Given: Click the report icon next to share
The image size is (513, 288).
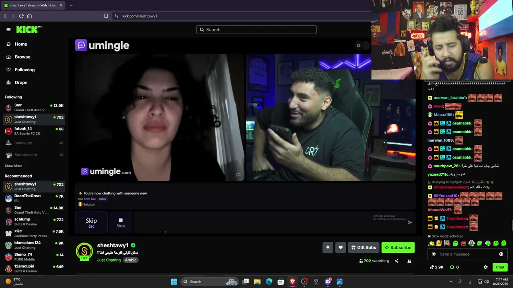Looking at the screenshot, I should 409,261.
